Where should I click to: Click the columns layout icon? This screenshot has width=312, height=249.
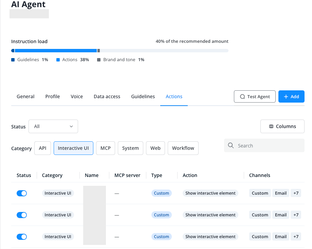(x=271, y=126)
